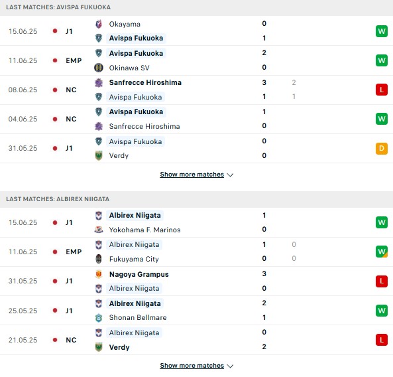
Task: Click the Sanfrecce Hiroshima crest in 08.06.25 match
Action: (99, 82)
